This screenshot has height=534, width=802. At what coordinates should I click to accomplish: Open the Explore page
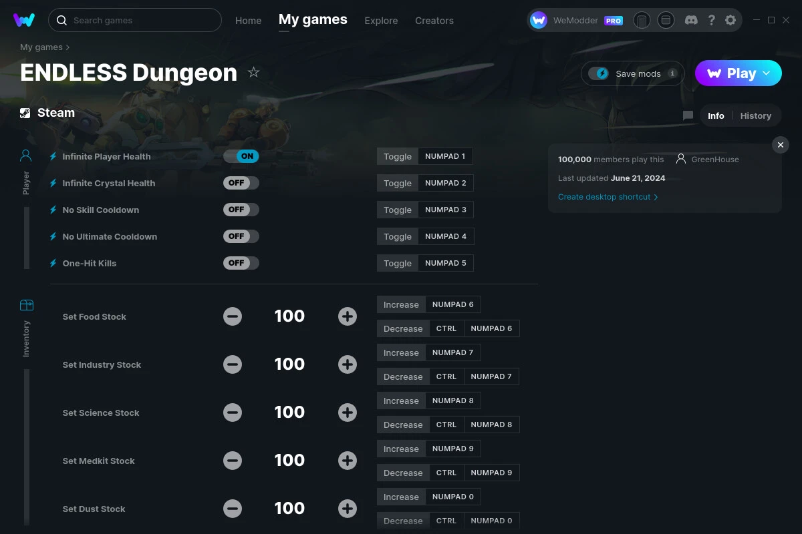381,20
